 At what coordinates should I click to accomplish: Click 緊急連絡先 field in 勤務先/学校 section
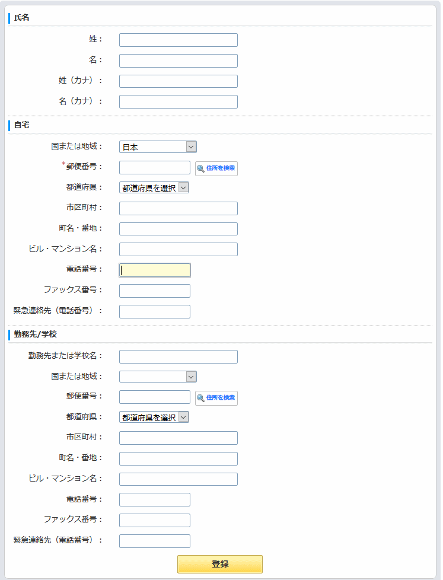click(x=154, y=541)
